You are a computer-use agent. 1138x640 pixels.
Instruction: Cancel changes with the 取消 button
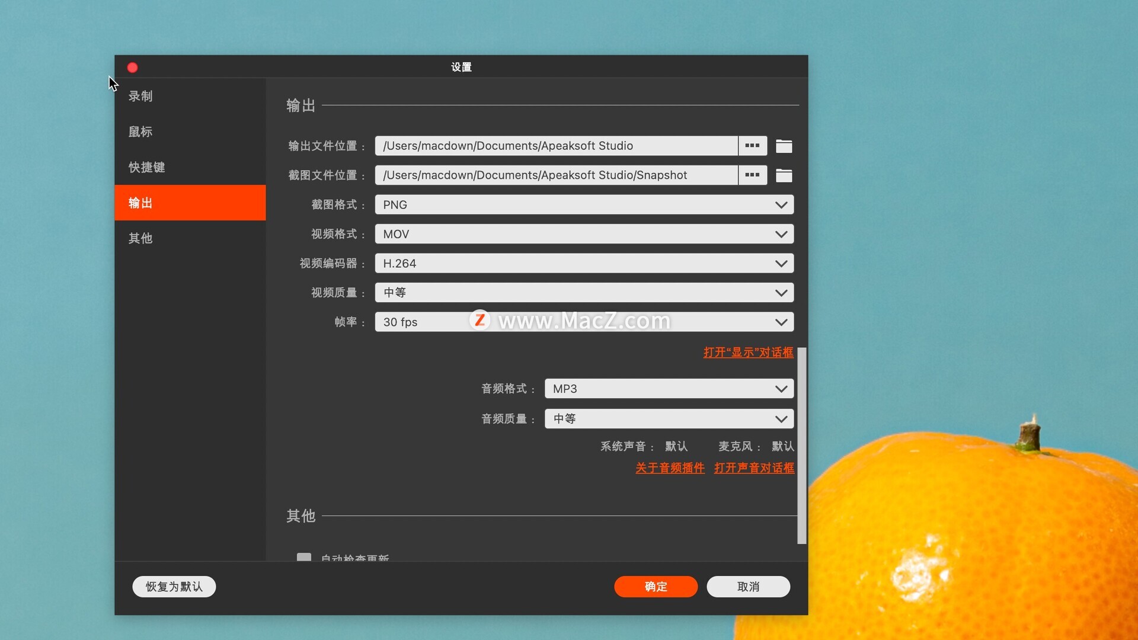coord(748,587)
